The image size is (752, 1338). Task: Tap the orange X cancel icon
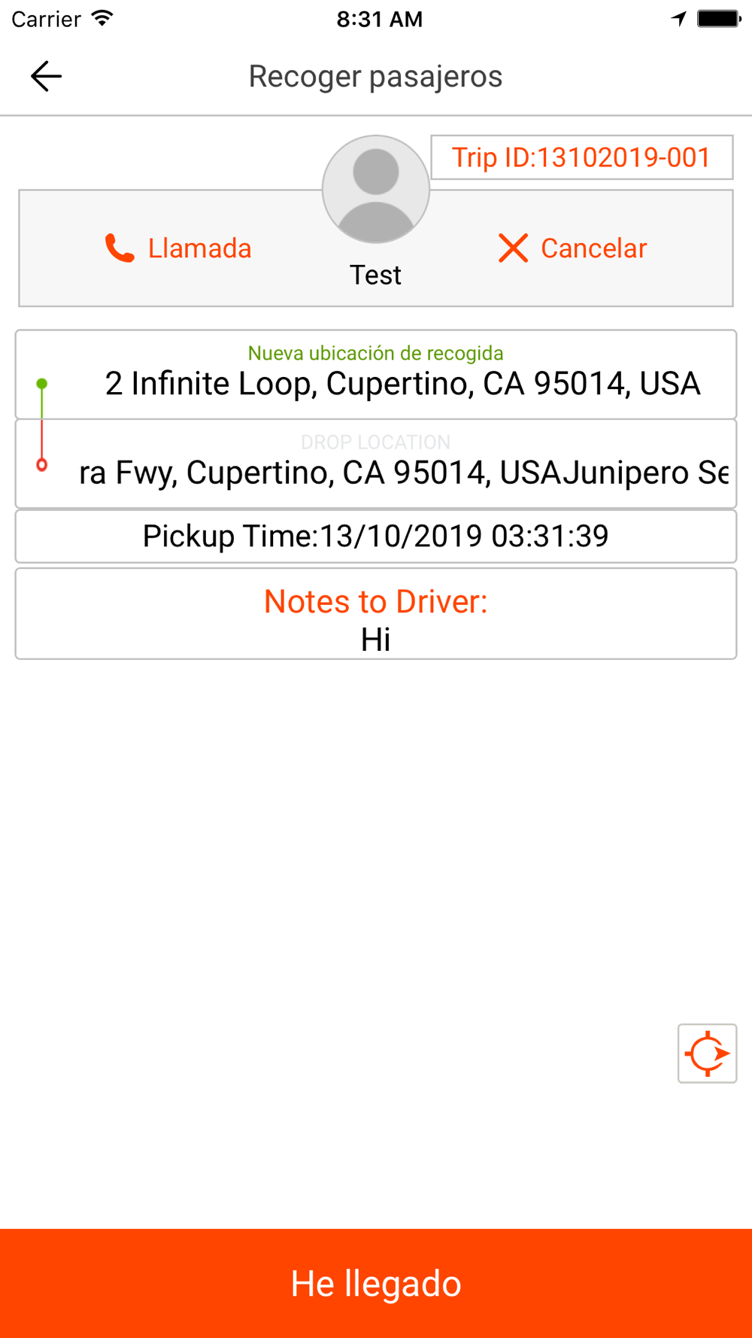point(513,248)
